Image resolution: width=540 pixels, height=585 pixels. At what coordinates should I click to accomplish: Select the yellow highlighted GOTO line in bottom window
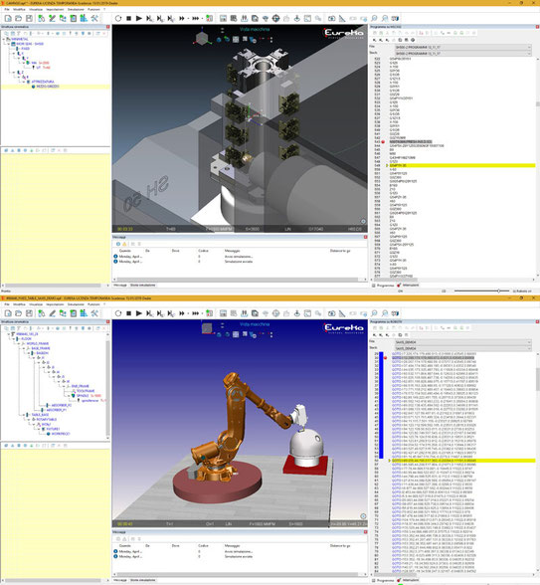point(462,461)
